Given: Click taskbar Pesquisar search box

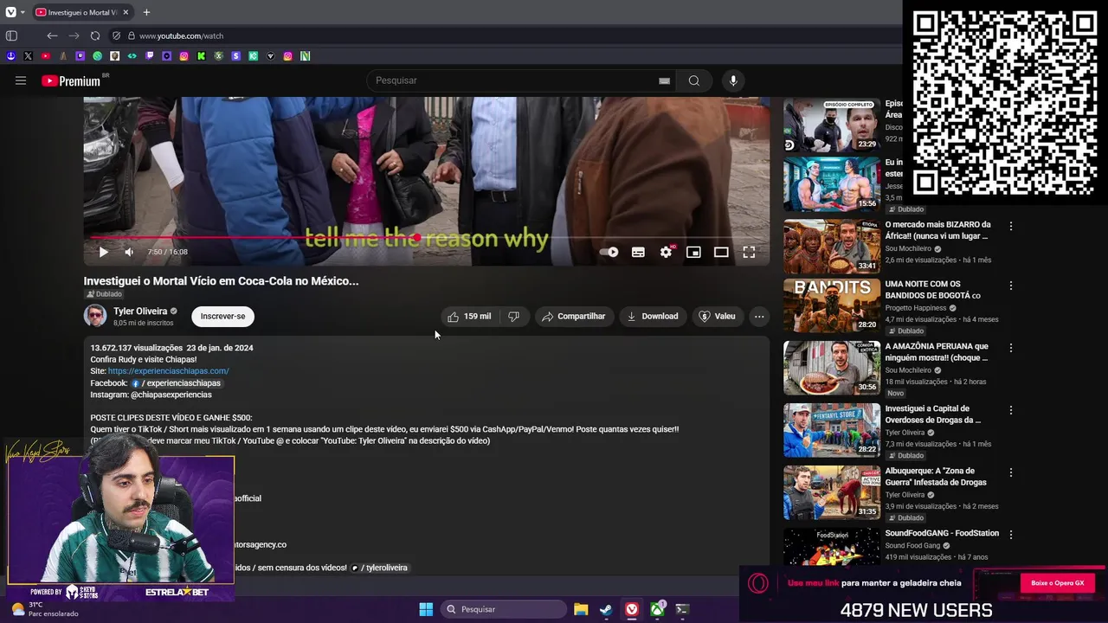Looking at the screenshot, I should [x=503, y=609].
